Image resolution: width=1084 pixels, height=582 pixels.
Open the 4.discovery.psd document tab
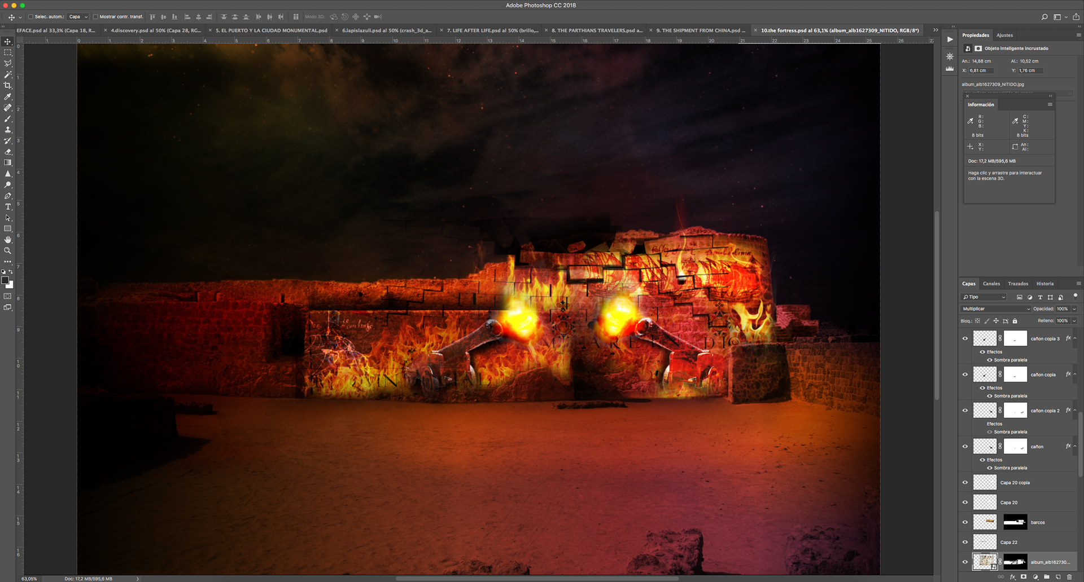pyautogui.click(x=156, y=30)
